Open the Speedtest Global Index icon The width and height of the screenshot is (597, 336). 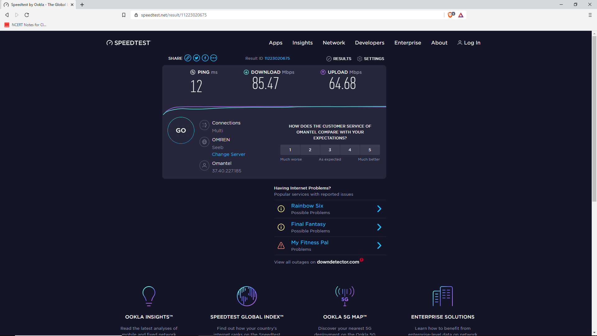pyautogui.click(x=247, y=296)
